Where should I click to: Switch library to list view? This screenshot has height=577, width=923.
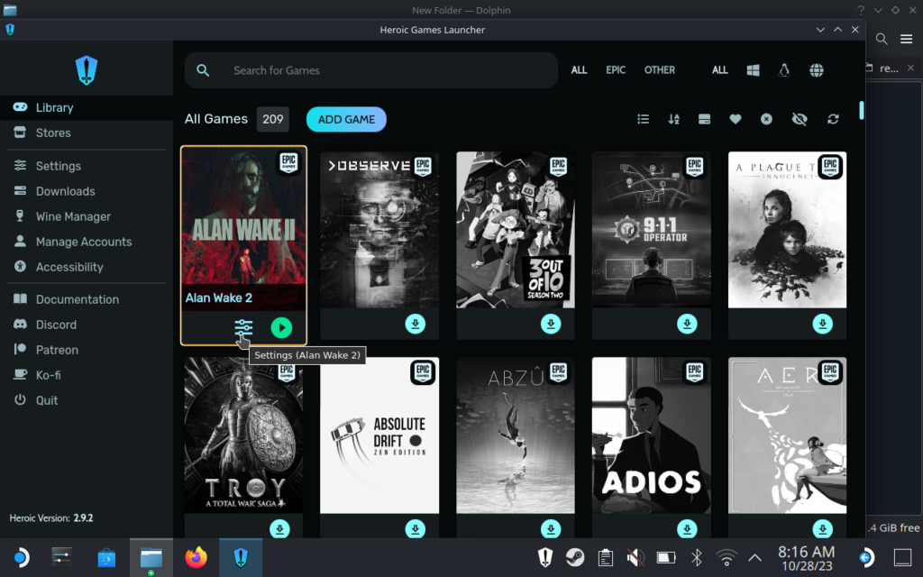click(643, 119)
